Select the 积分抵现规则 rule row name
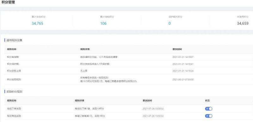This screenshot has height=122, width=253. click(14, 79)
